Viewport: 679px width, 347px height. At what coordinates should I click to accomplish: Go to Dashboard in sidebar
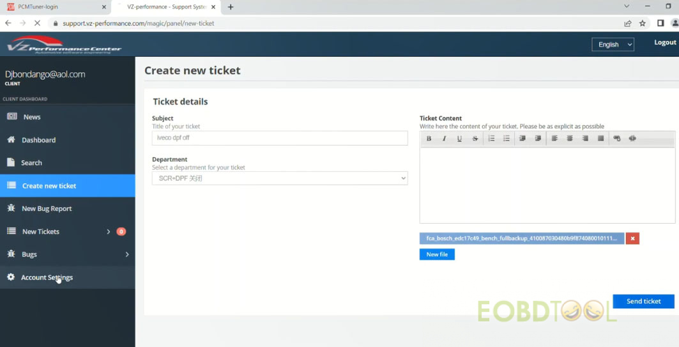coord(38,140)
